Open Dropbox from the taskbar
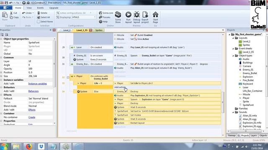This screenshot has width=268, height=150. [41, 146]
